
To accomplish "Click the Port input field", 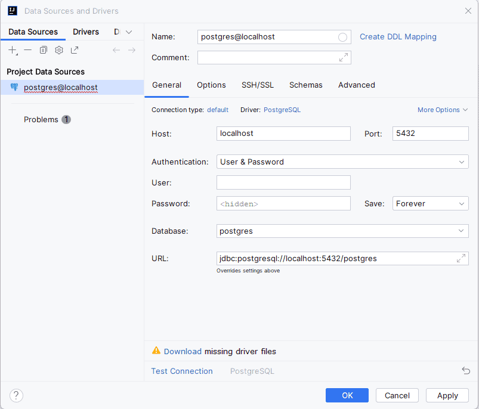I will click(x=431, y=134).
